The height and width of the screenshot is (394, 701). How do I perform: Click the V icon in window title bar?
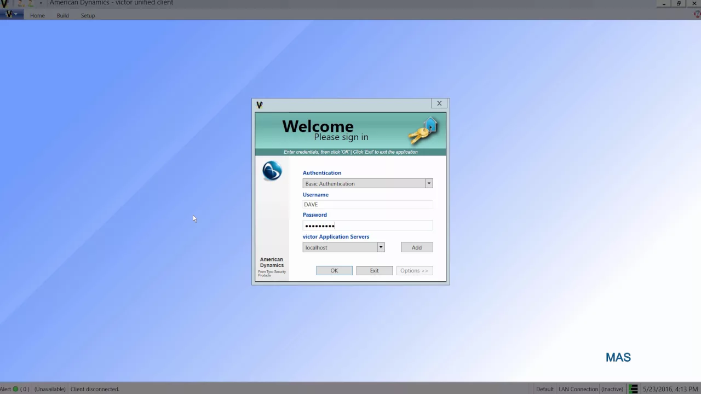[x=4, y=3]
